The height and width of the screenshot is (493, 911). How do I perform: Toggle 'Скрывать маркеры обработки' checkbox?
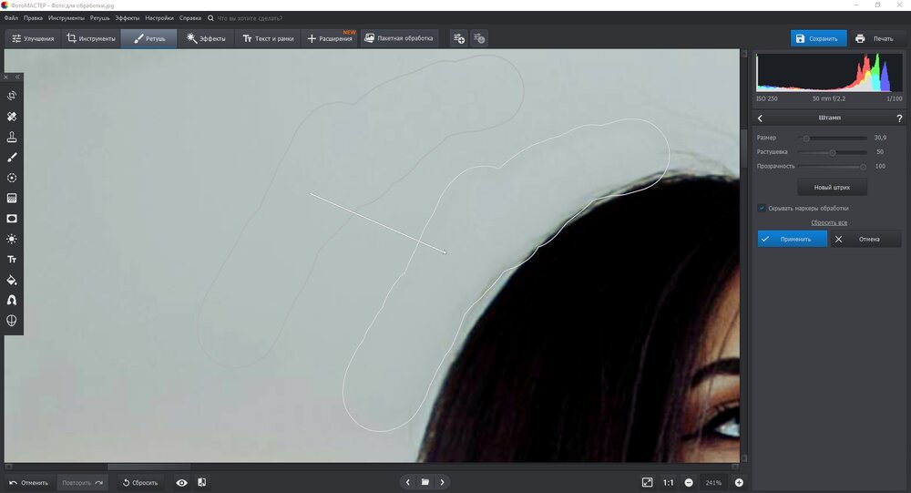(762, 208)
